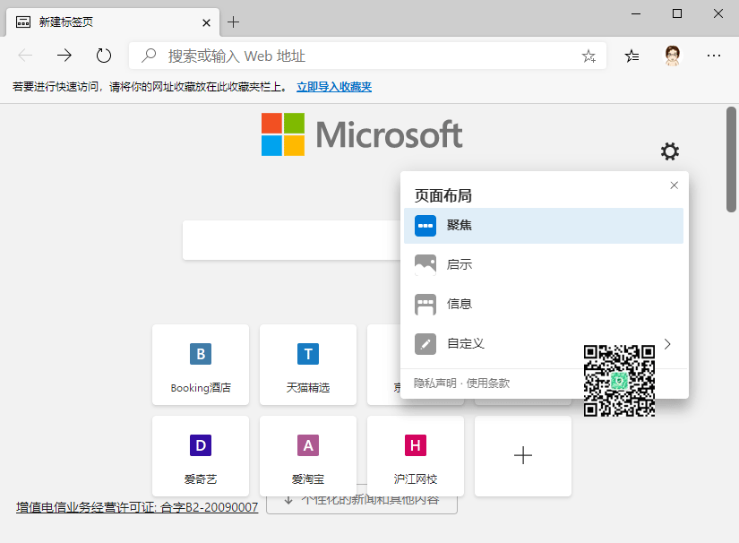739x543 pixels.
Task: Expand 个性化的新闻和其他内容 section
Action: pos(361,500)
